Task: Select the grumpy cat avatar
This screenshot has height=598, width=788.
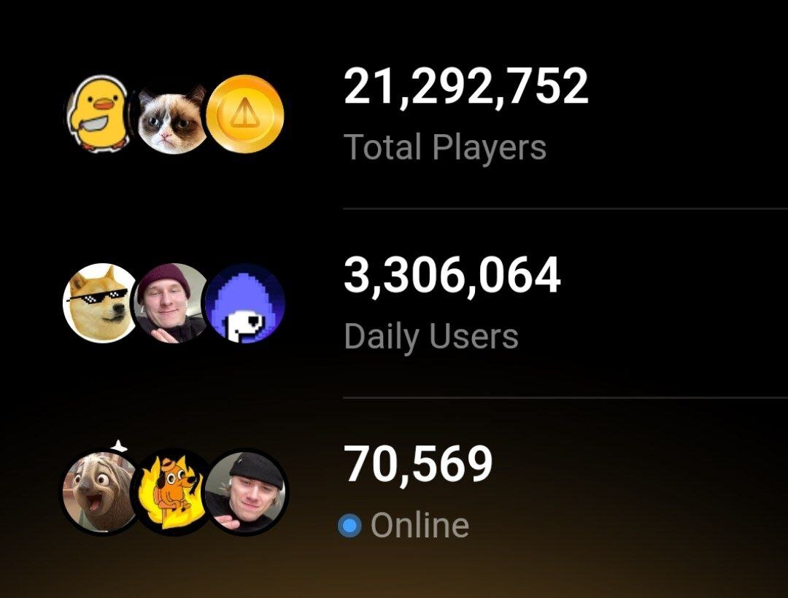Action: [x=172, y=118]
